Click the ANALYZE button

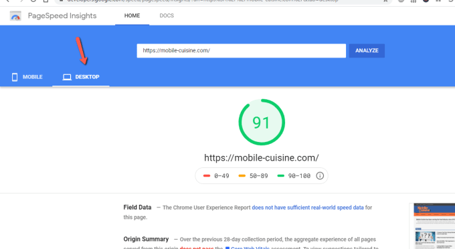[367, 50]
